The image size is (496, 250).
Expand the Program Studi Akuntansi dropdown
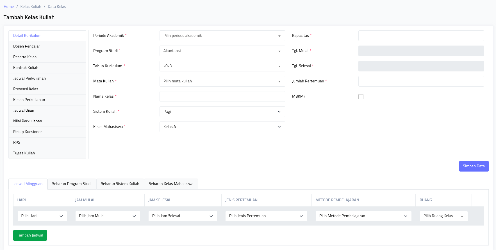(x=222, y=51)
